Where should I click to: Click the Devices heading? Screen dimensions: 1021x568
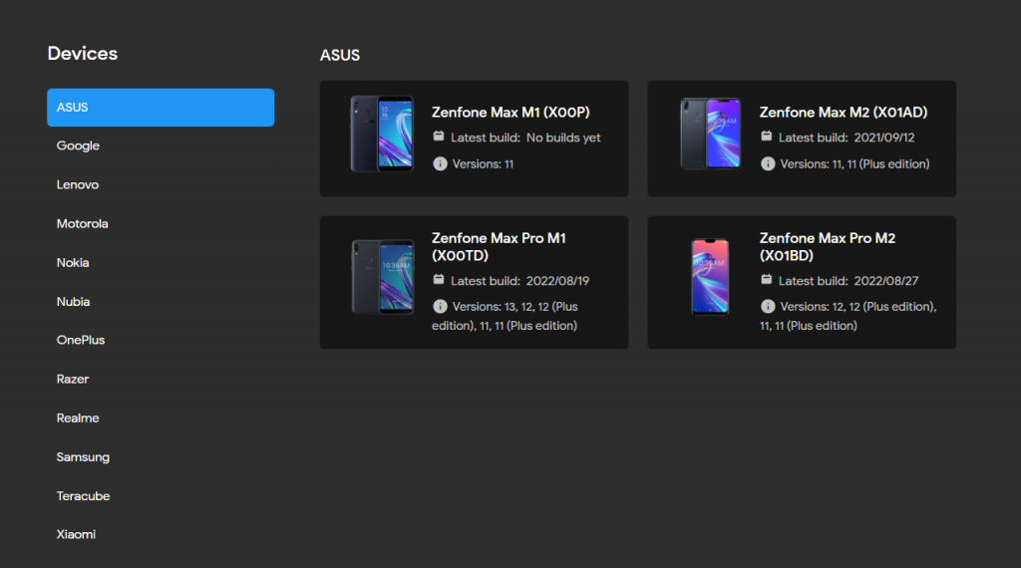[x=83, y=54]
